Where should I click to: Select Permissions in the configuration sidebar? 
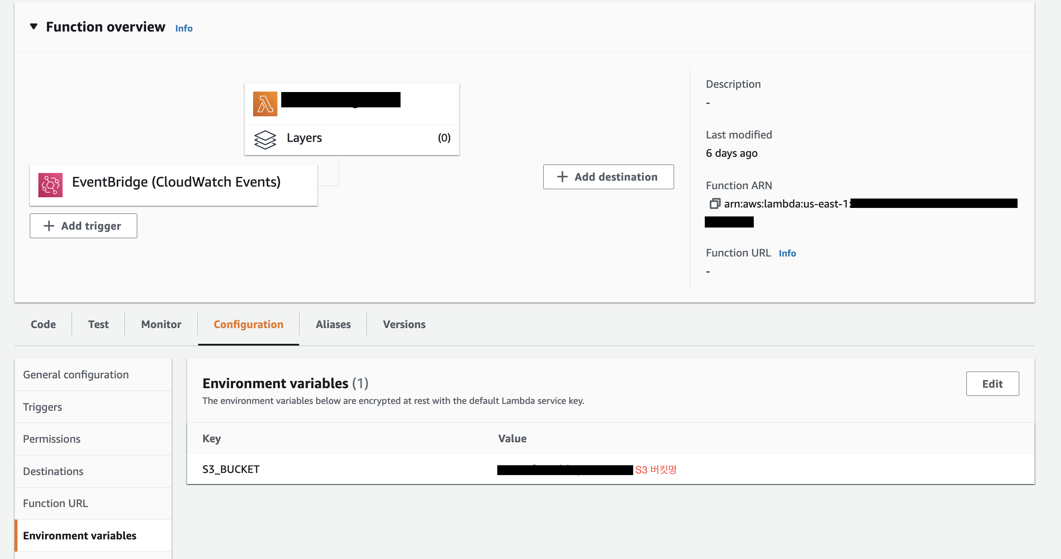coord(52,439)
